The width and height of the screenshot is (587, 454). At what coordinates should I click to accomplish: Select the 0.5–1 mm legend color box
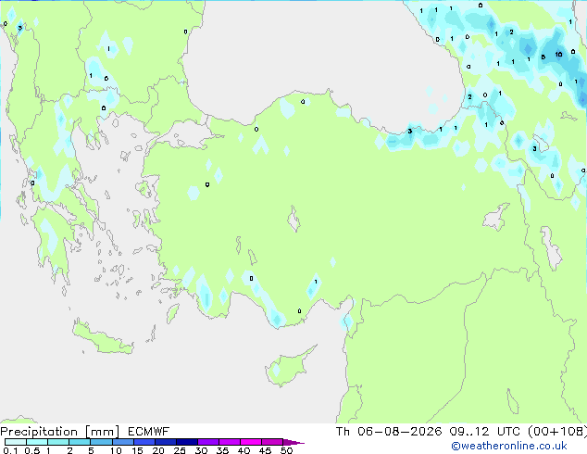tap(37, 442)
